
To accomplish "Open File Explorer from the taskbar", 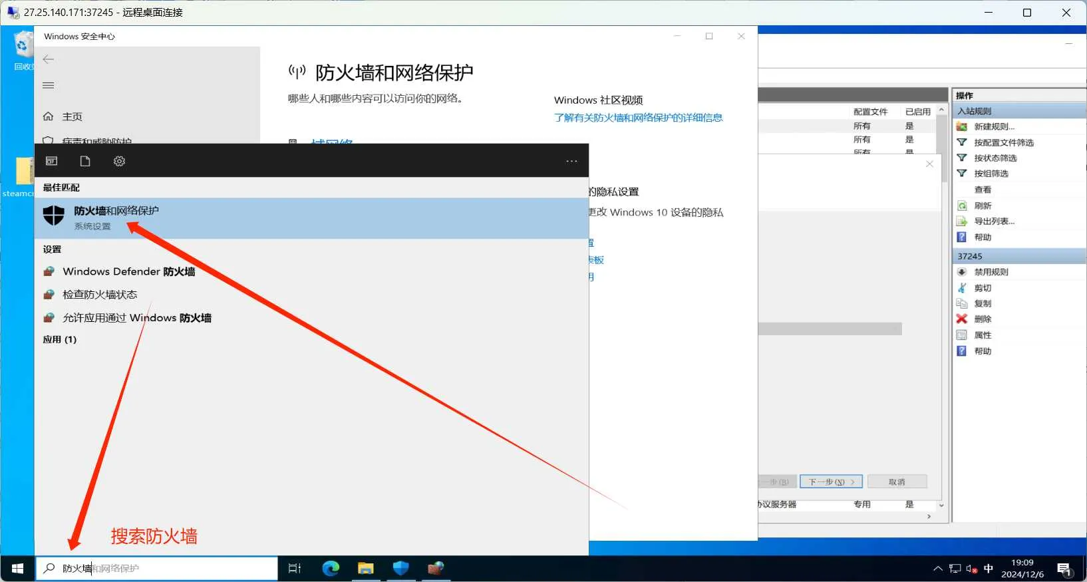I will (365, 569).
